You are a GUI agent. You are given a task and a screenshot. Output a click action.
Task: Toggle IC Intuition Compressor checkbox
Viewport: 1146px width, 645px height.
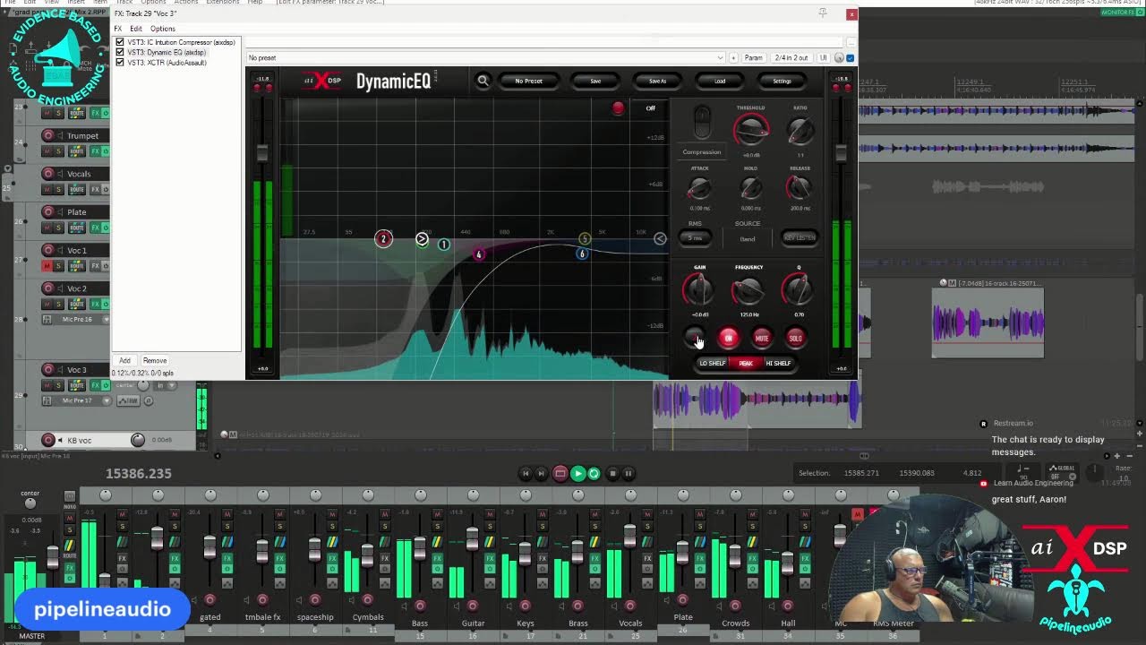coord(120,42)
